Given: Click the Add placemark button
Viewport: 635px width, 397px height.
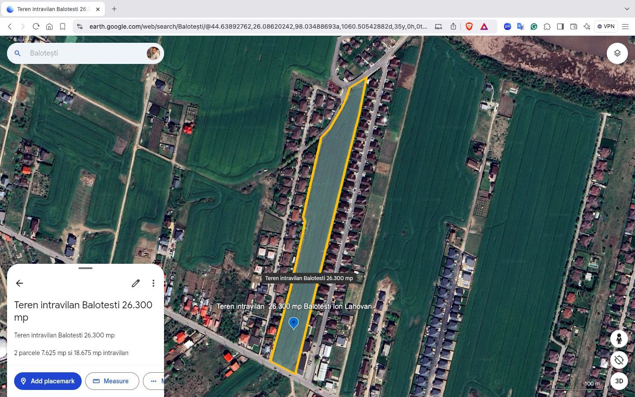Looking at the screenshot, I should (x=48, y=381).
